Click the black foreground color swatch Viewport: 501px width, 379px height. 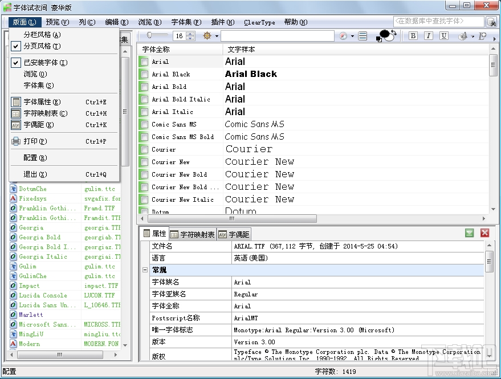pos(385,34)
